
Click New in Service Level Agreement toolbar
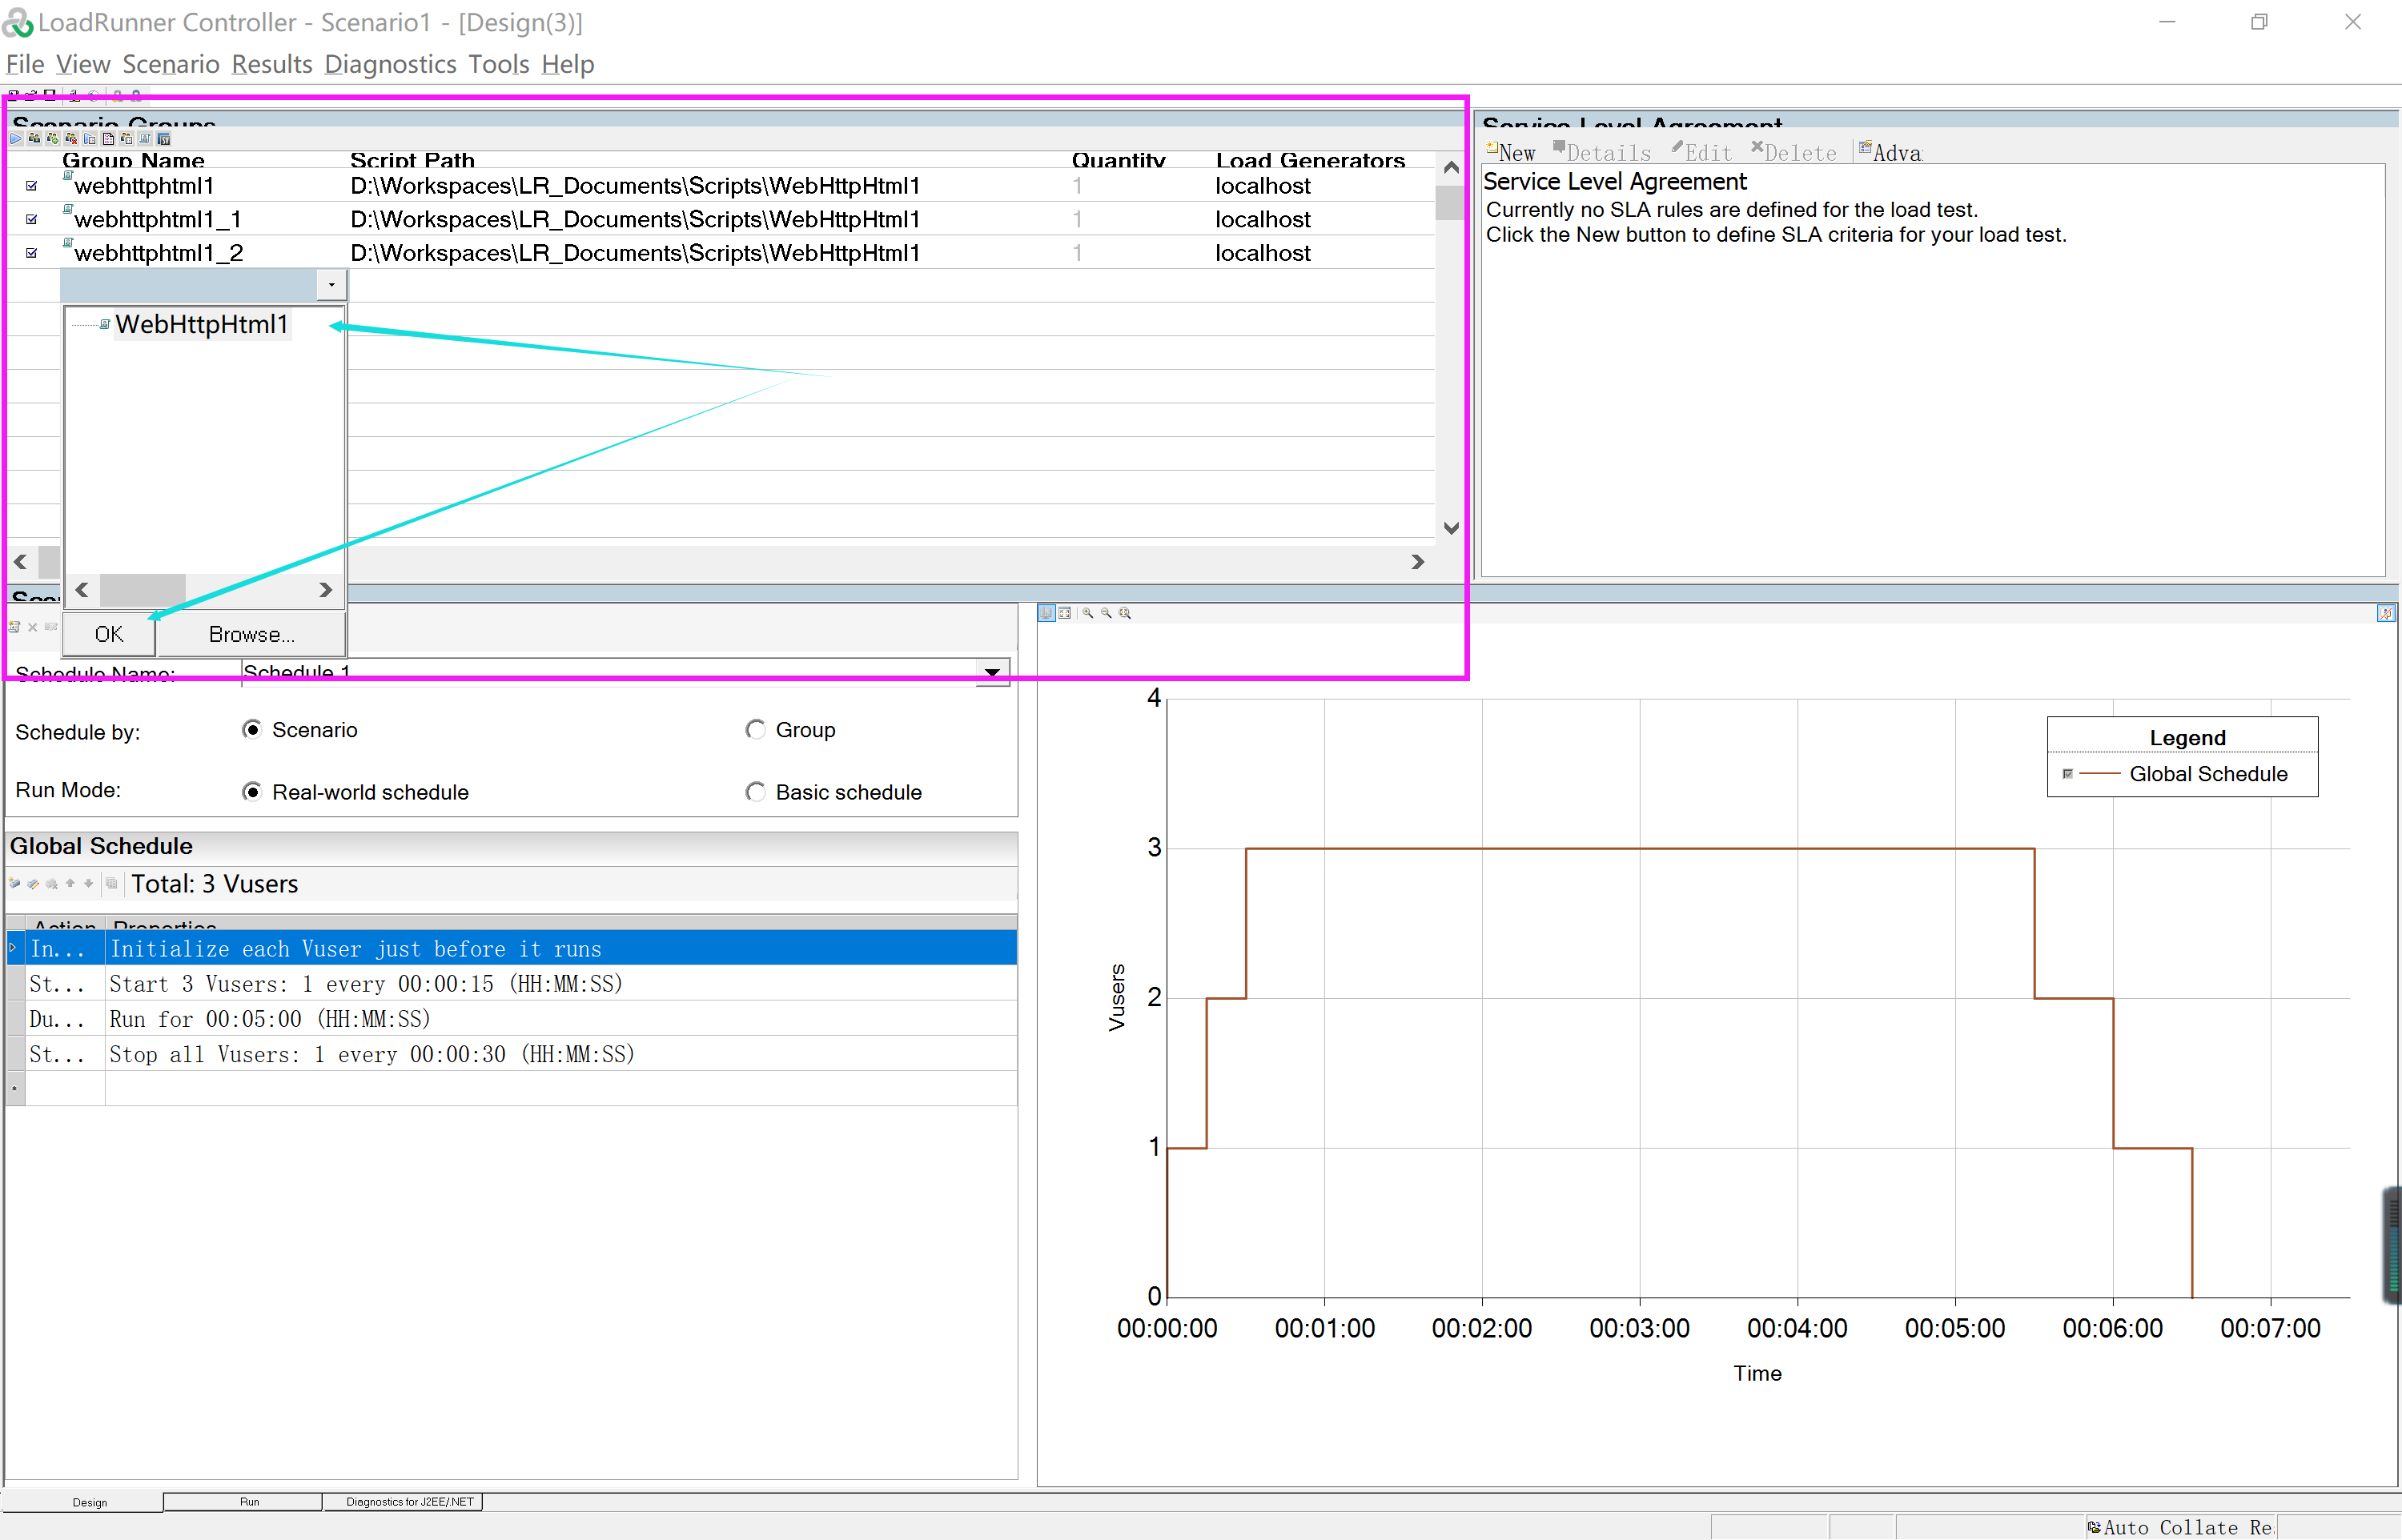tap(1511, 153)
